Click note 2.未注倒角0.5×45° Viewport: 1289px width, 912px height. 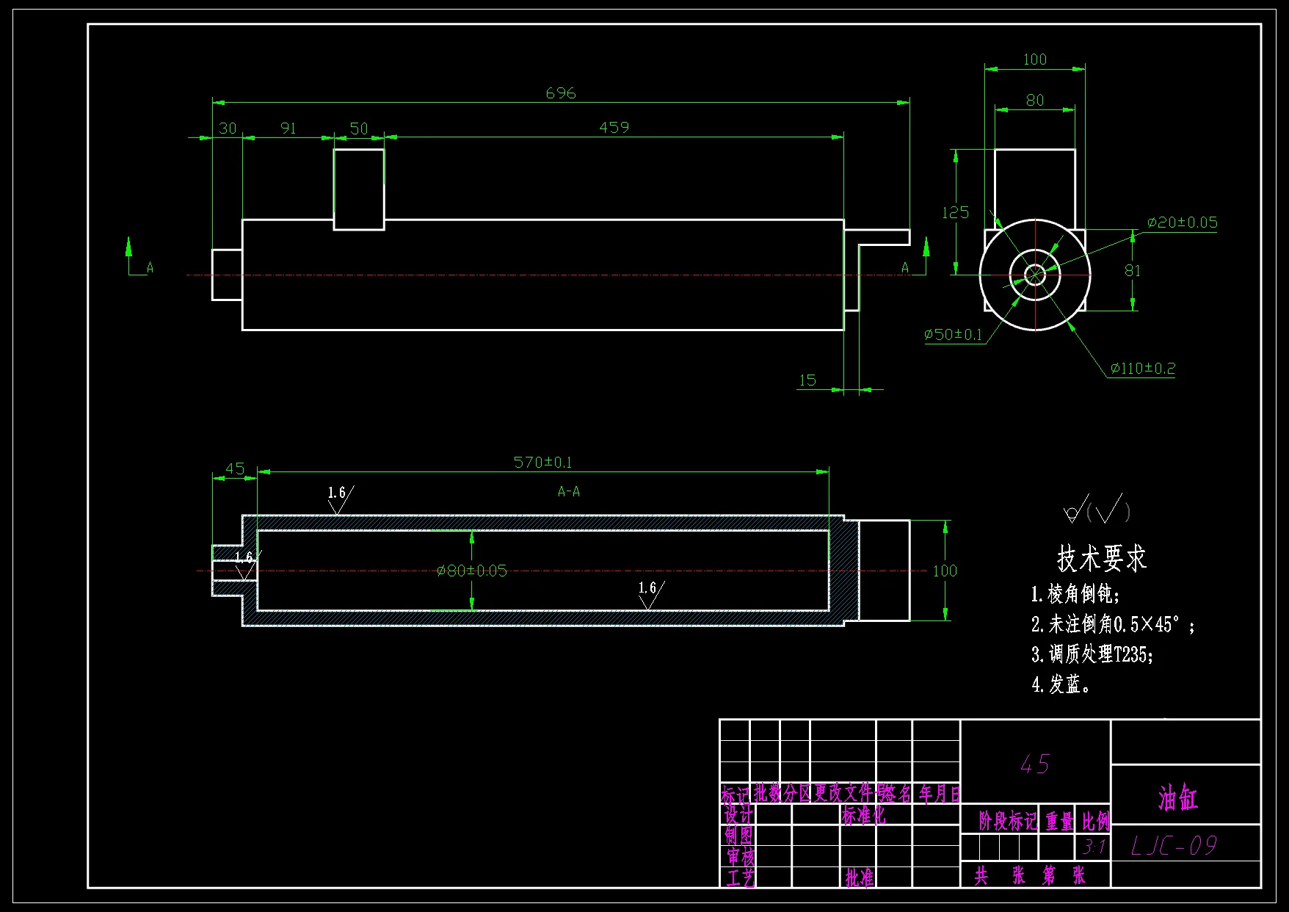(x=1113, y=625)
